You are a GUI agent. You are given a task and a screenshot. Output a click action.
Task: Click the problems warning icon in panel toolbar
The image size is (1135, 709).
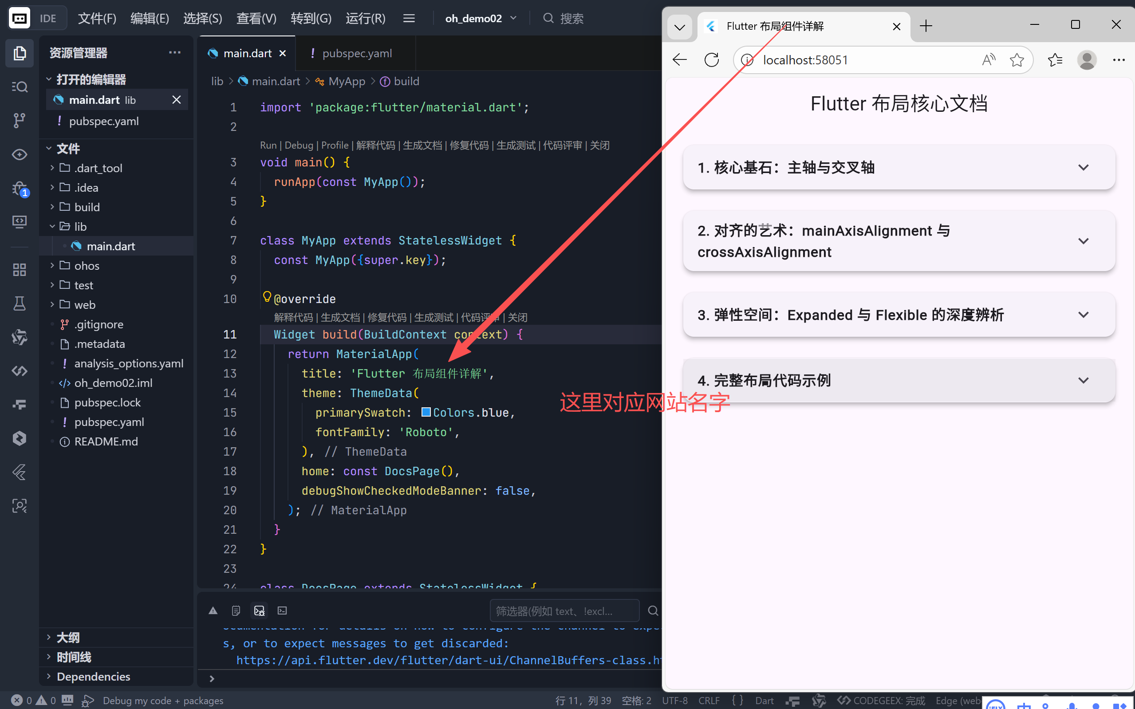(213, 611)
